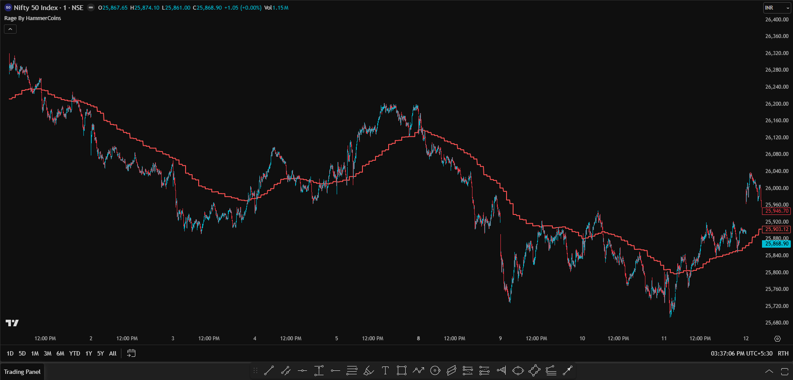Open timezone menu showing UTC+5:30
Screen dimensions: 793x380
pyautogui.click(x=741, y=353)
